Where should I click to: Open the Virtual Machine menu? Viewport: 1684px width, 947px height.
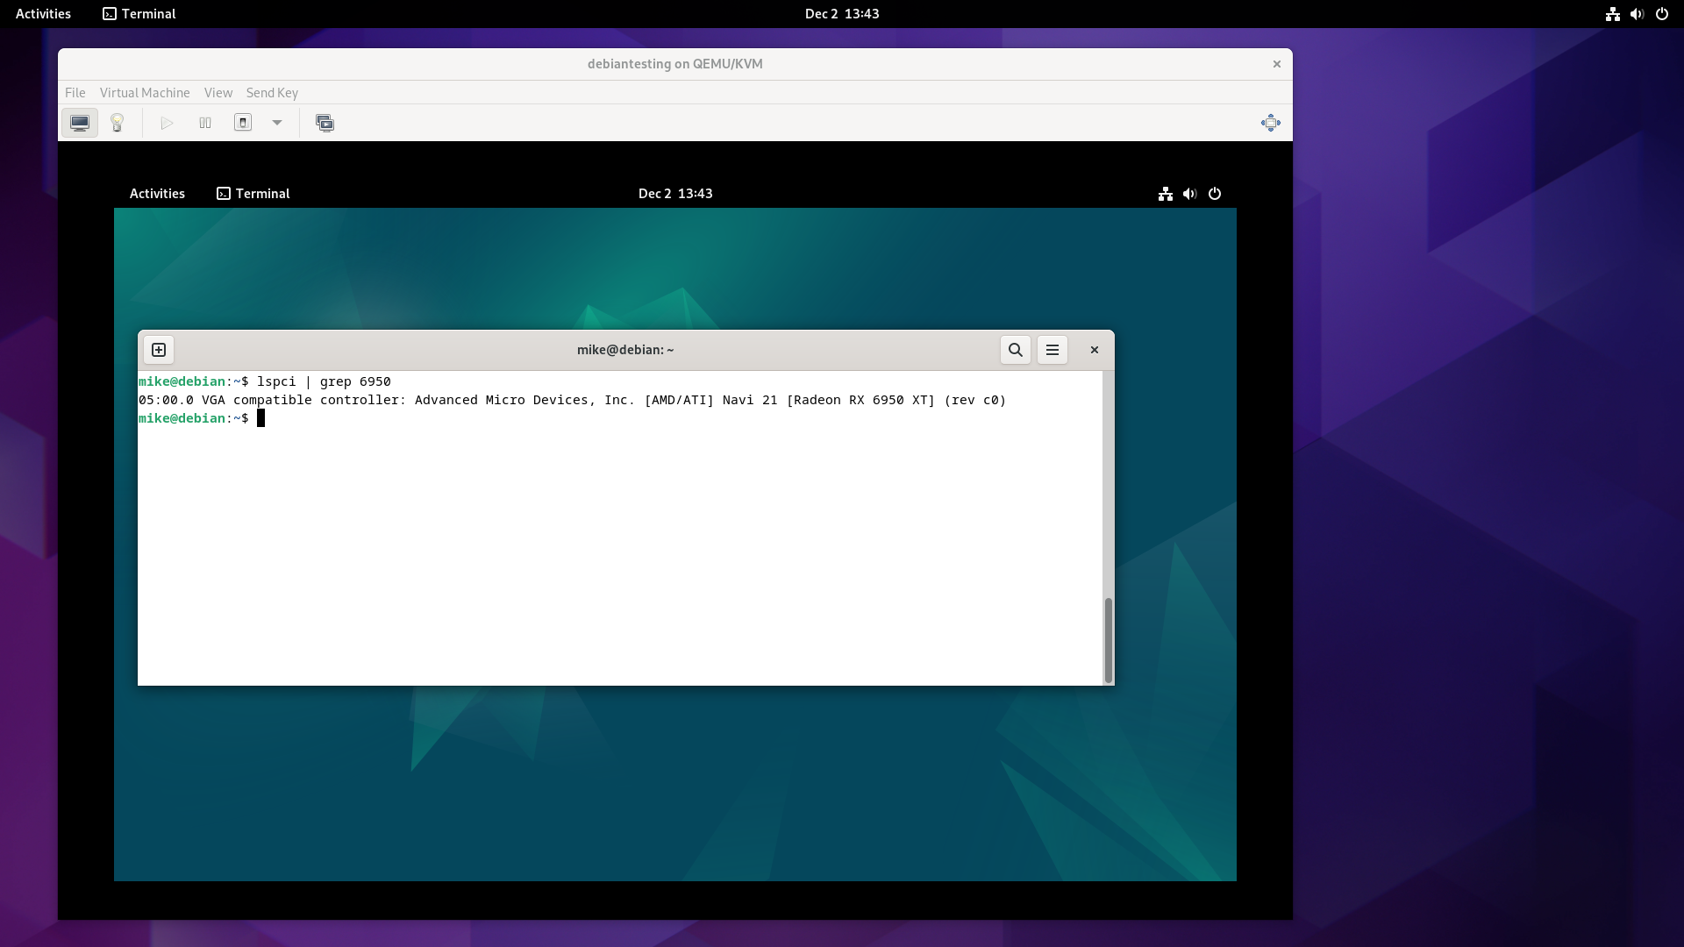point(145,93)
